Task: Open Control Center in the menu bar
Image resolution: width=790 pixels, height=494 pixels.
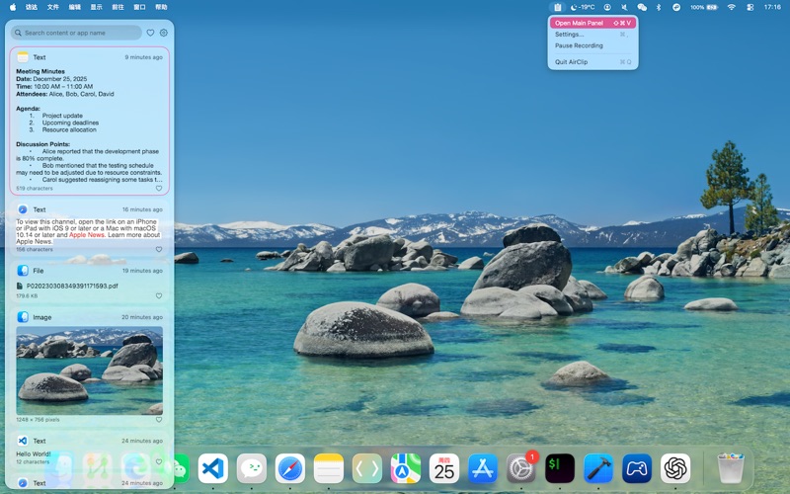Action: tap(752, 7)
